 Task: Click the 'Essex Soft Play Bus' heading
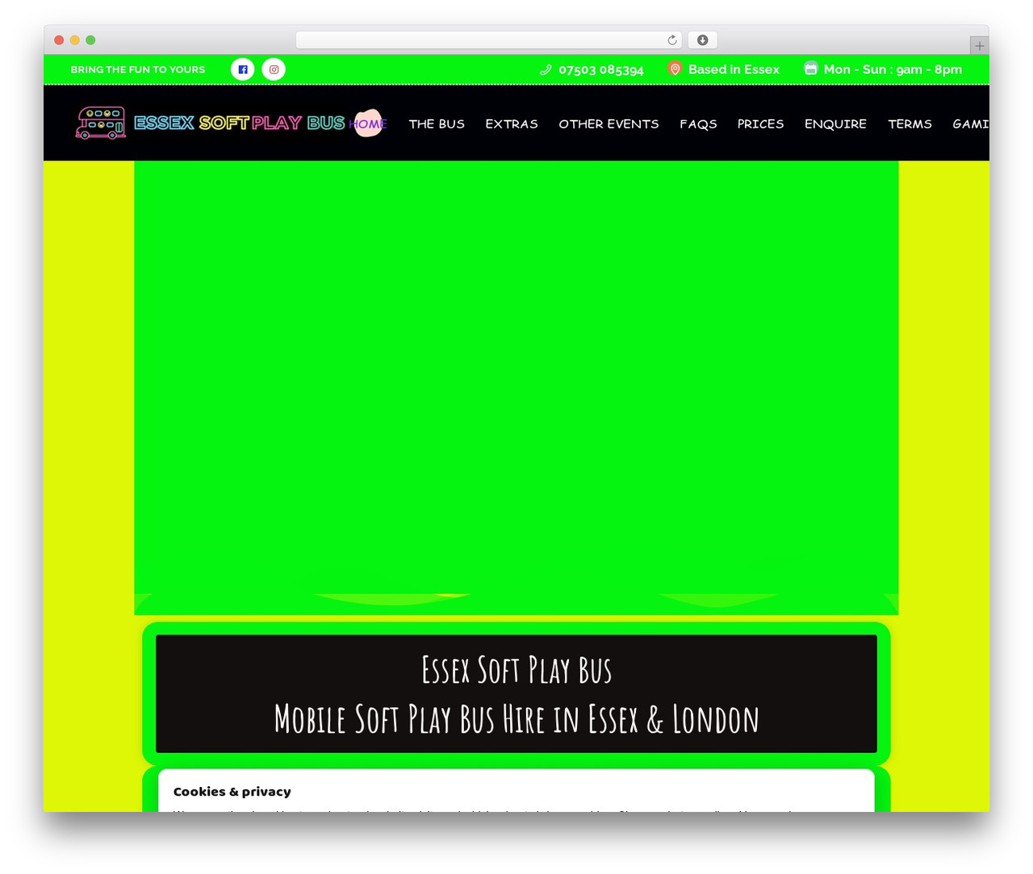pos(516,670)
